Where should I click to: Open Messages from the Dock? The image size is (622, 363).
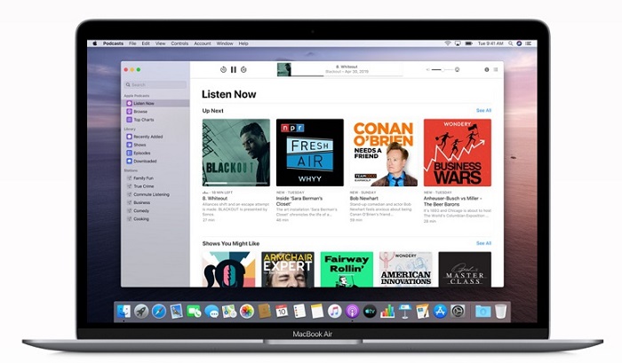point(211,312)
